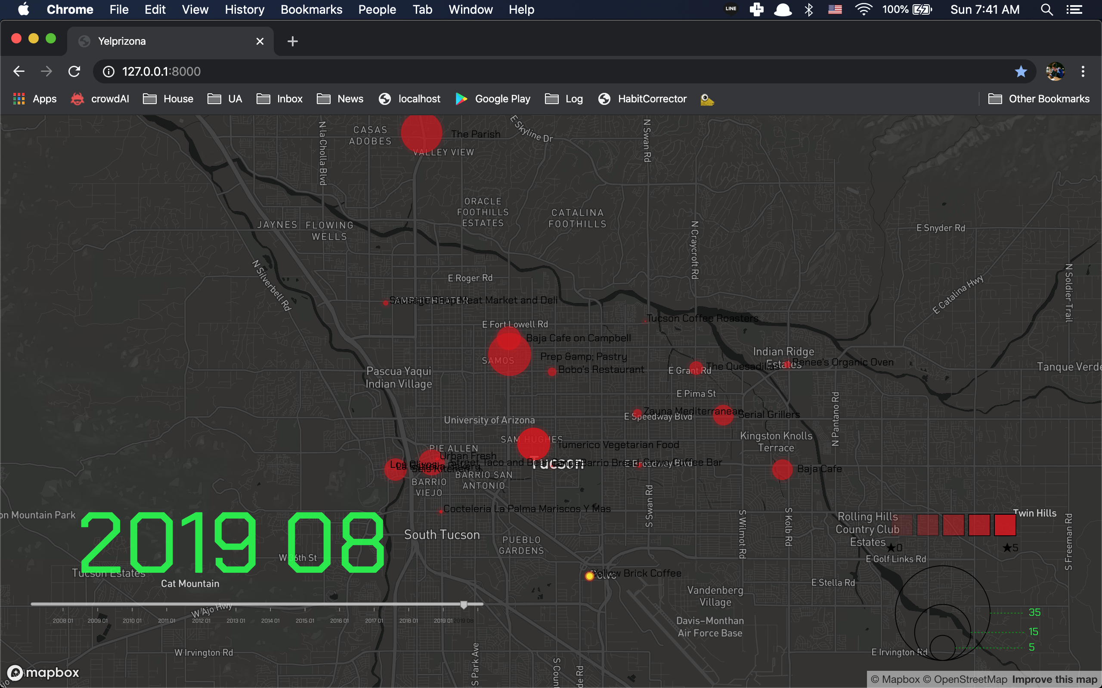Click the Mapbox logo
The height and width of the screenshot is (688, 1102).
[x=44, y=672]
